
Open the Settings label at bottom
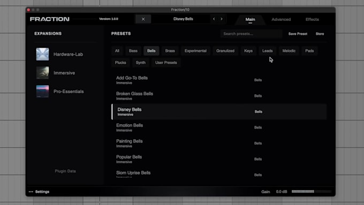42,192
